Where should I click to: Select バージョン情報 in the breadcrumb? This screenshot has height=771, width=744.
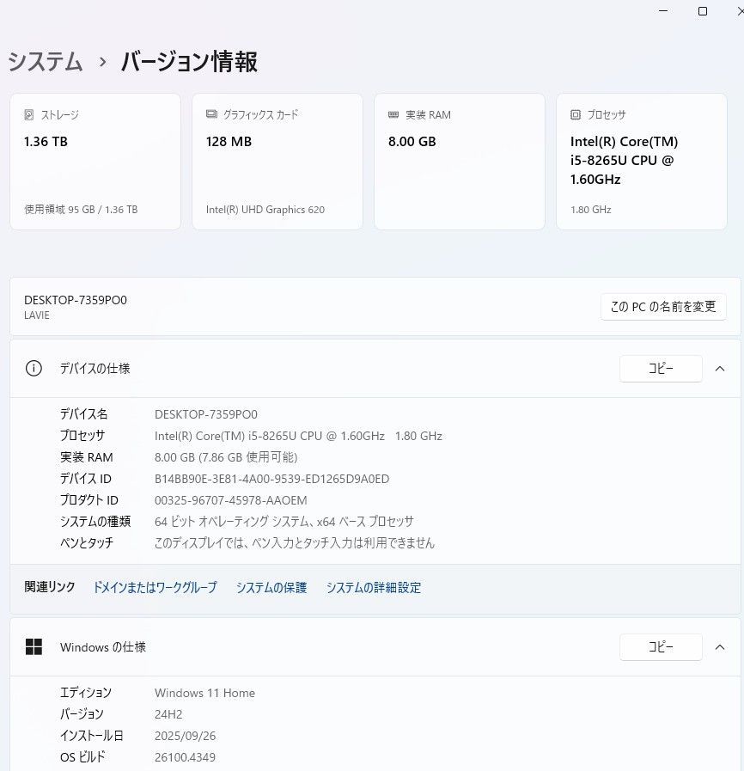click(x=189, y=62)
